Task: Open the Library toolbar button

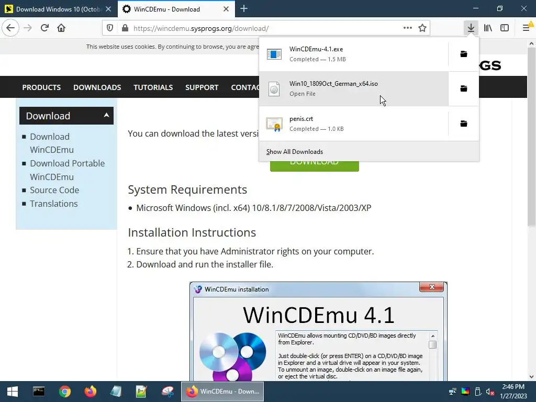Action: click(x=488, y=28)
